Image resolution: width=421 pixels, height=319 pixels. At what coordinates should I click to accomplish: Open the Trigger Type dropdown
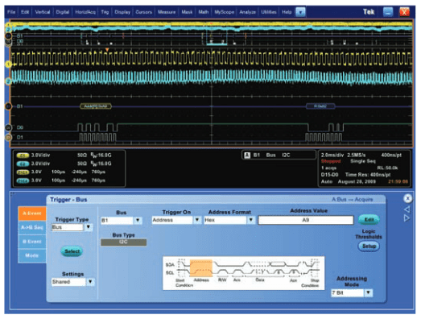point(89,227)
